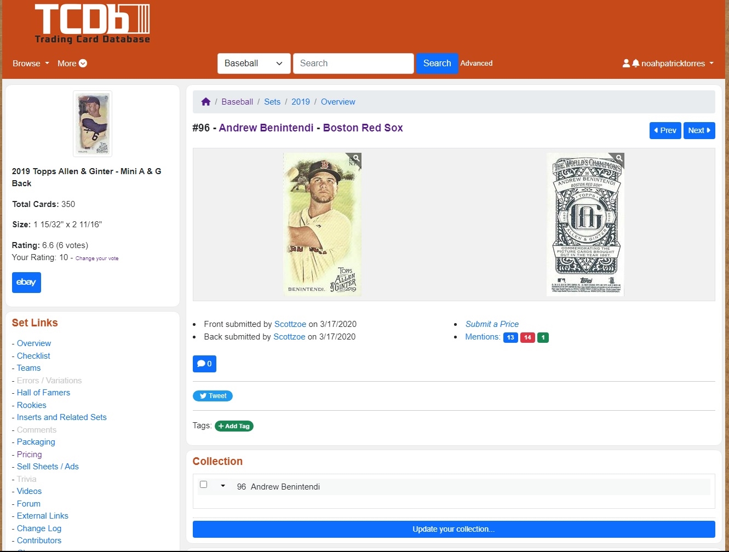Open the card back image thumbnail

click(x=586, y=225)
